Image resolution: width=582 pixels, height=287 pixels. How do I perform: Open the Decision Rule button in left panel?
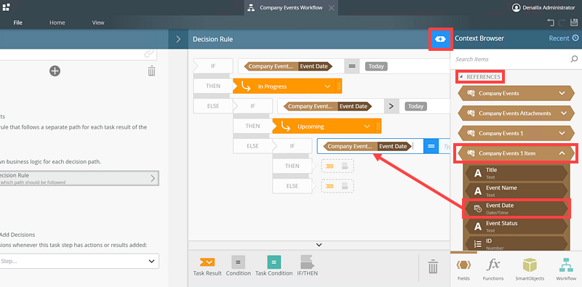click(x=79, y=178)
